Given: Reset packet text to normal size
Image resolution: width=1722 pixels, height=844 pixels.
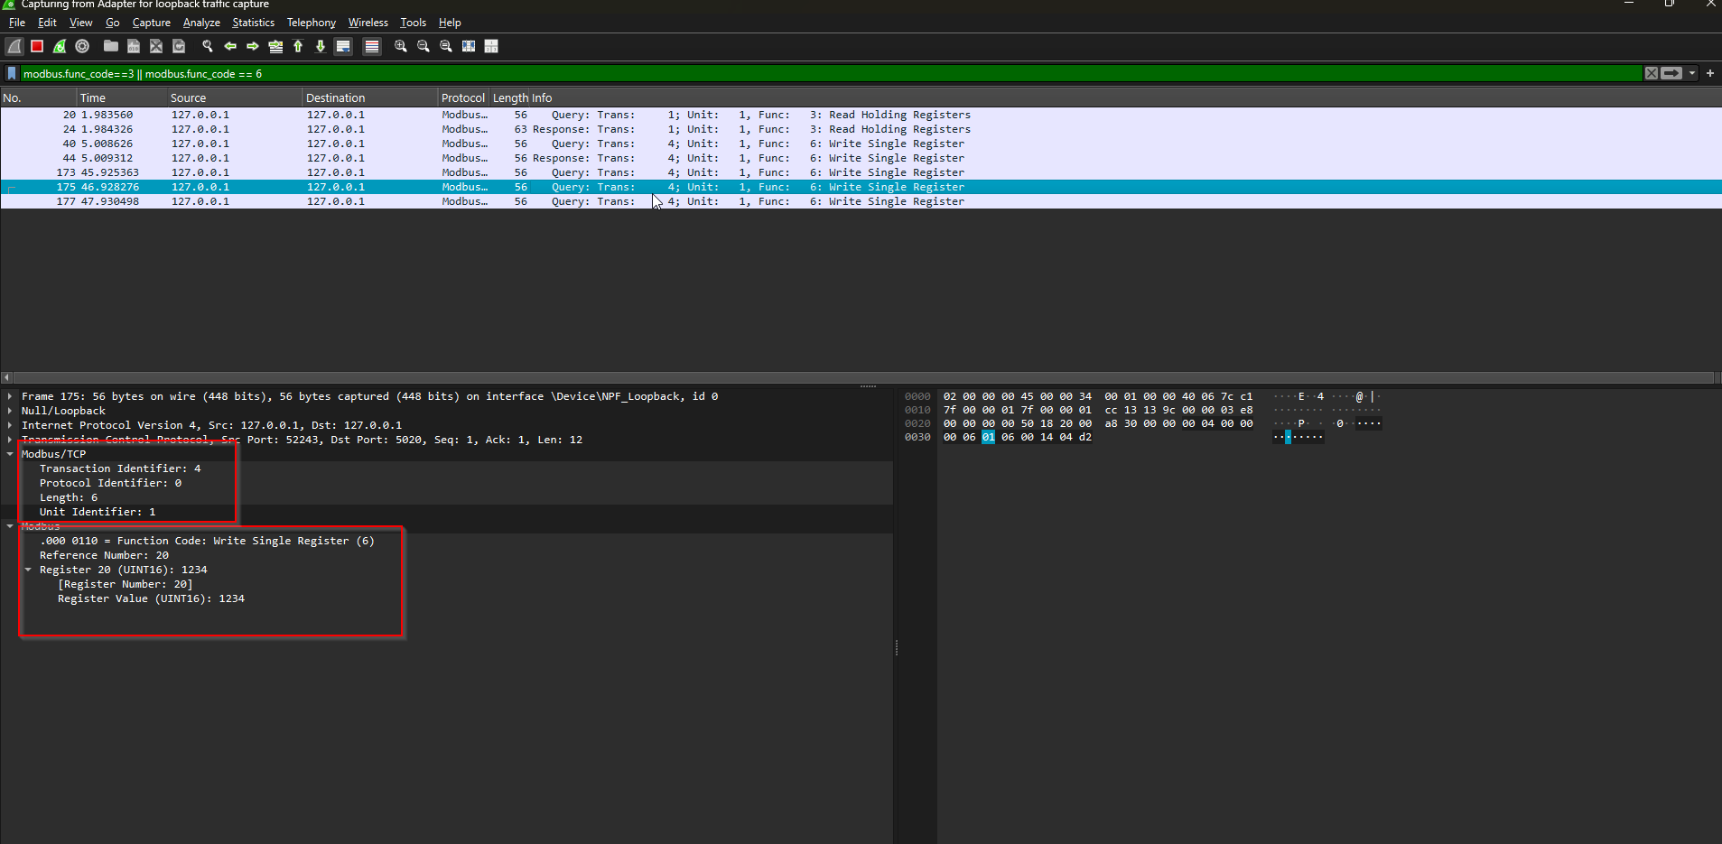Looking at the screenshot, I should (446, 46).
